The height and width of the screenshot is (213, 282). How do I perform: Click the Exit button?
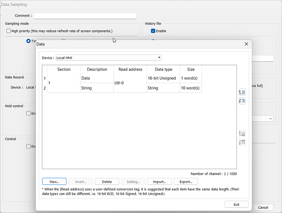236,204
